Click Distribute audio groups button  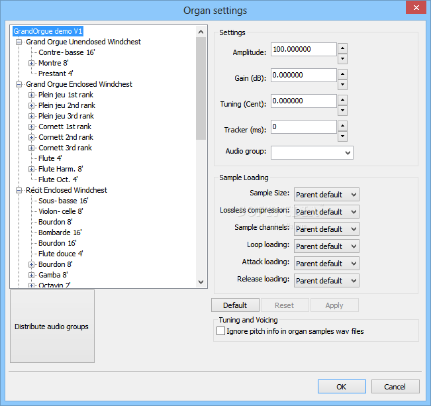52,327
